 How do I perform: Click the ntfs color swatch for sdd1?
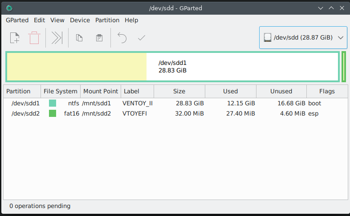[x=53, y=103]
